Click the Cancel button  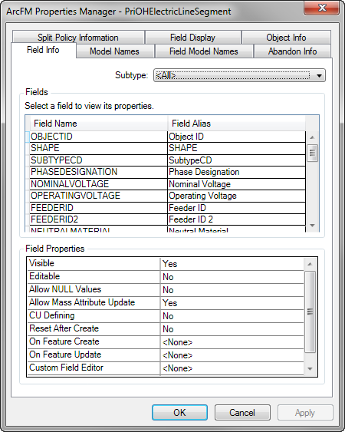tap(242, 413)
